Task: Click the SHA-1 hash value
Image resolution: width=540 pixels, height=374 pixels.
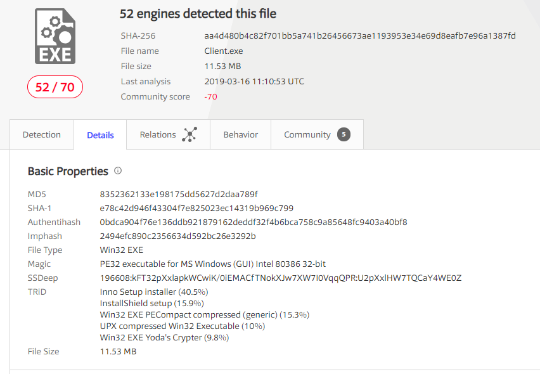Action: pyautogui.click(x=196, y=208)
